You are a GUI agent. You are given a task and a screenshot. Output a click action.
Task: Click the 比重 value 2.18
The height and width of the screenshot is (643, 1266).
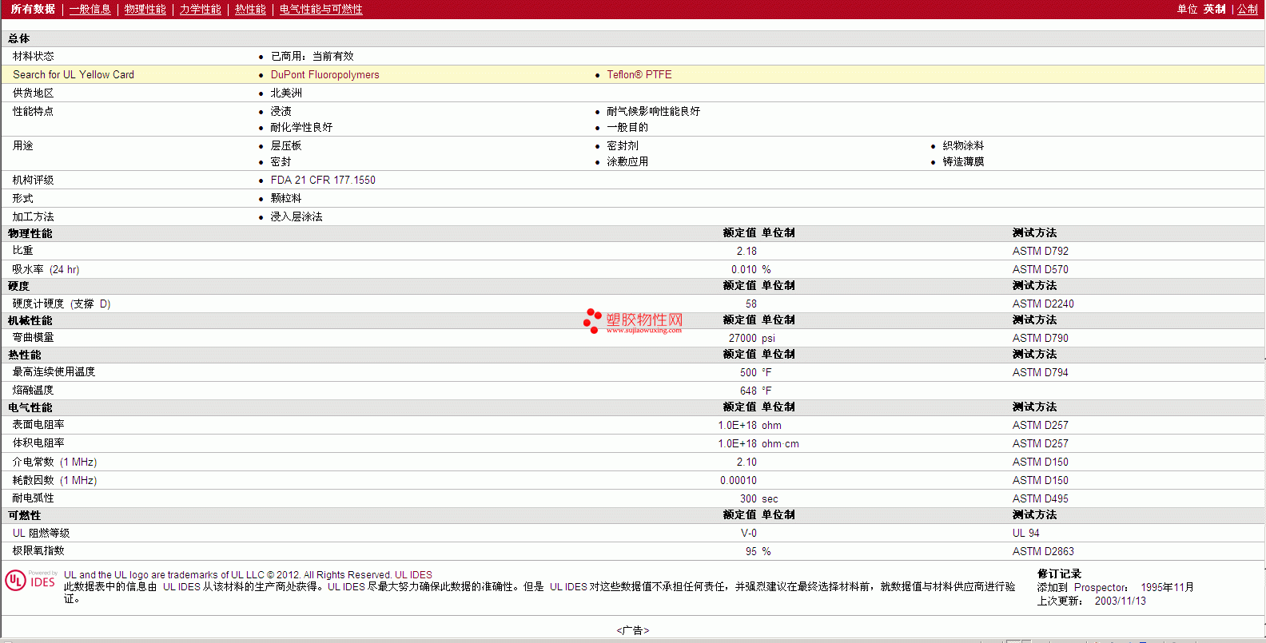coord(746,251)
